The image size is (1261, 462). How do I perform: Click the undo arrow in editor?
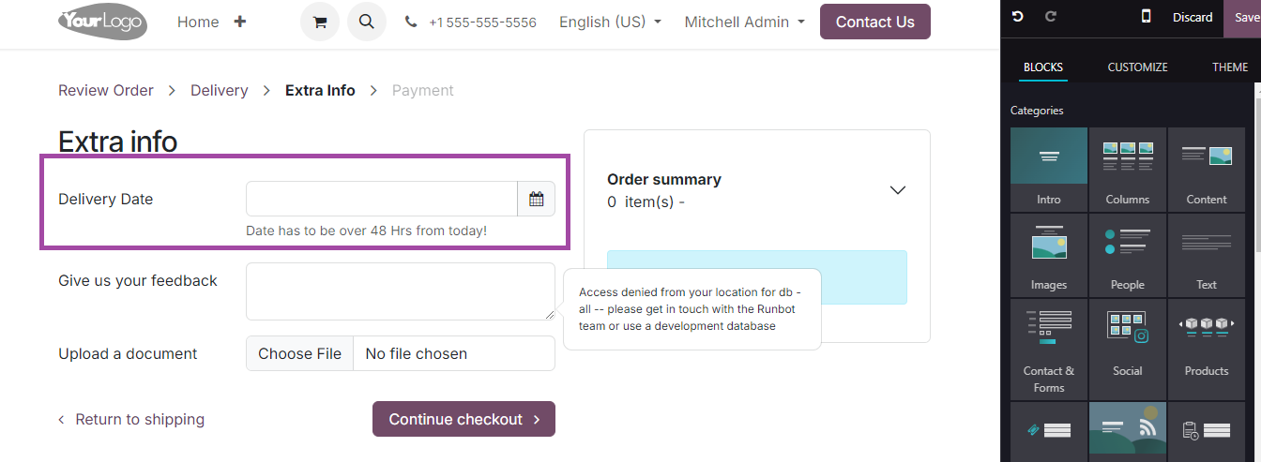(1018, 17)
